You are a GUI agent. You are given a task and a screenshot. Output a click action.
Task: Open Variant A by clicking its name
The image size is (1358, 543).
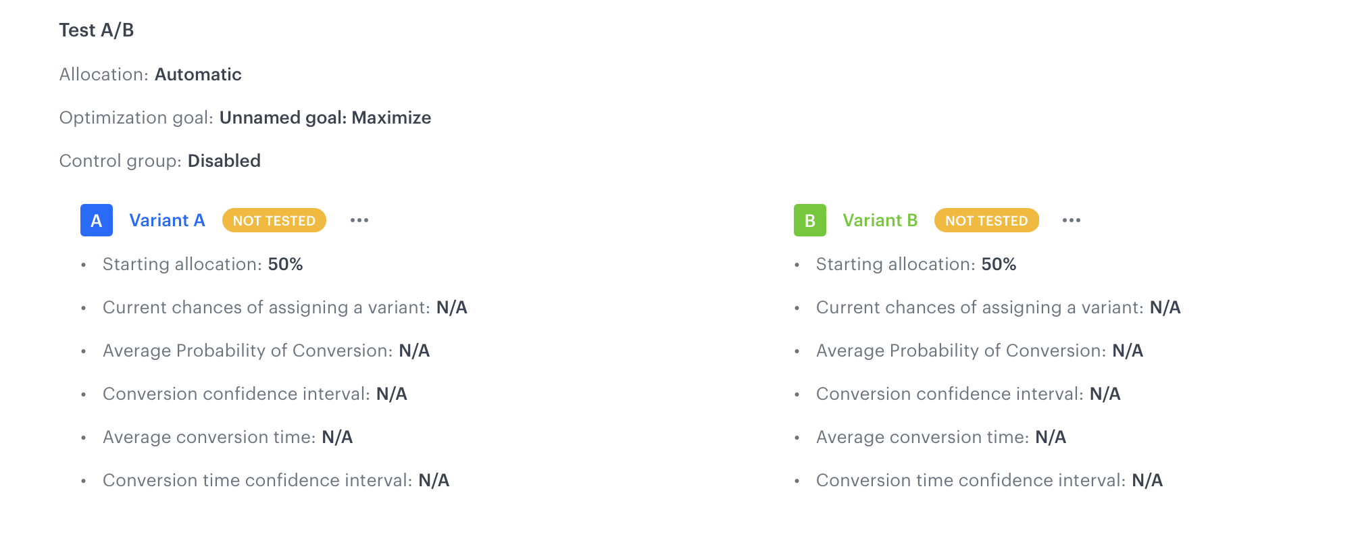[x=167, y=220]
